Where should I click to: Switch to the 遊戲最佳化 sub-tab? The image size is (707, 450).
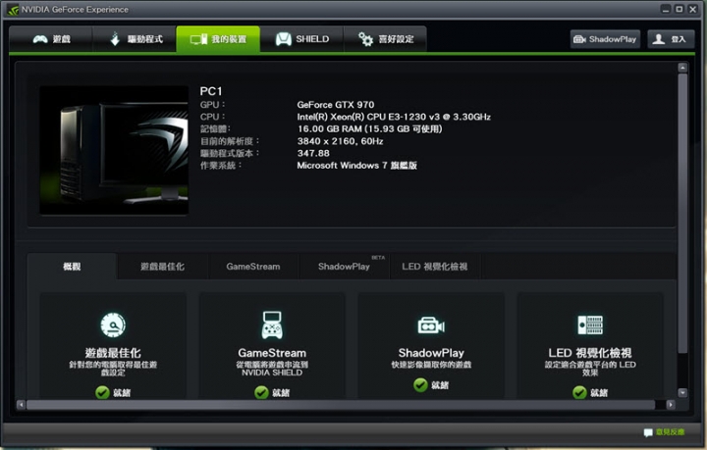click(162, 267)
